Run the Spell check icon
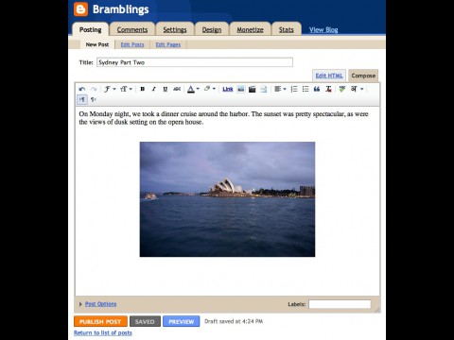 point(342,89)
